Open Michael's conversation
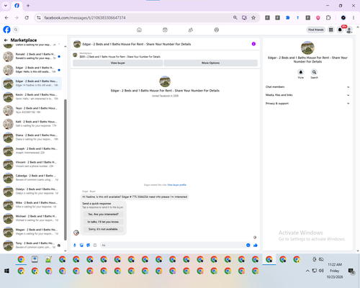Viewport: 360px width, 288px height. pos(32,218)
